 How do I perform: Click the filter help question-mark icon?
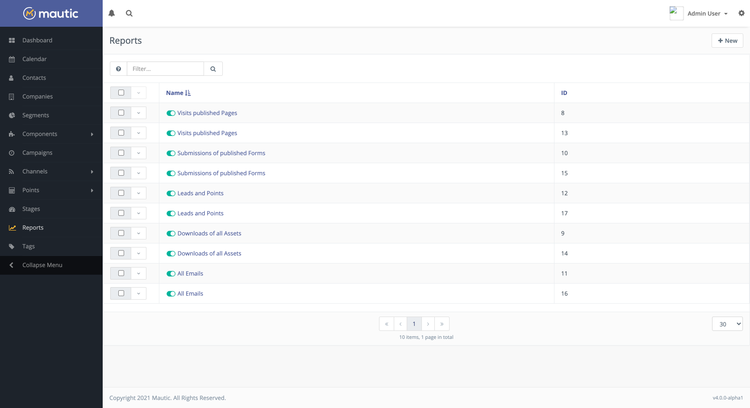(118, 69)
